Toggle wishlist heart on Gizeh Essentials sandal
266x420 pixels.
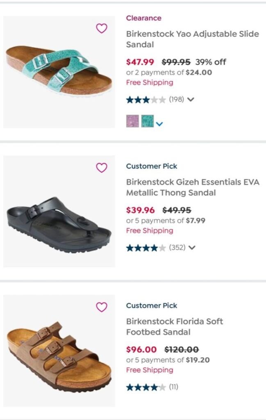[101, 168]
